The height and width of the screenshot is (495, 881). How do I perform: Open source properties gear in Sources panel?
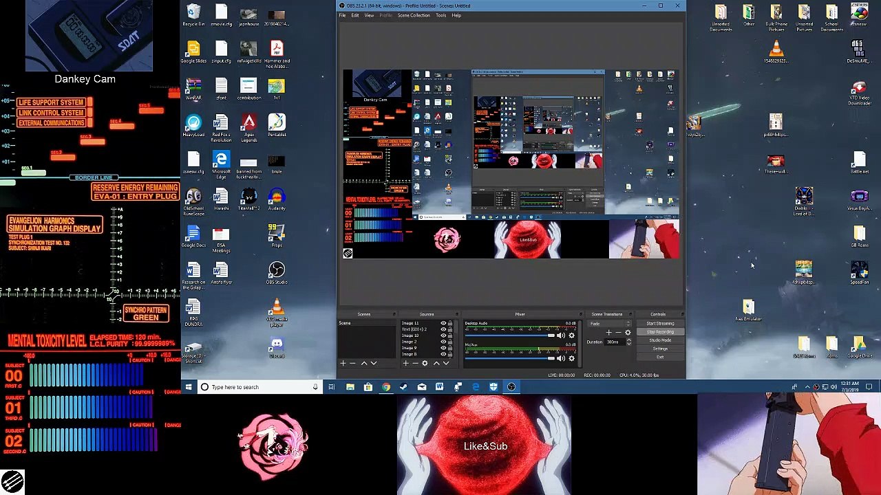coord(425,363)
